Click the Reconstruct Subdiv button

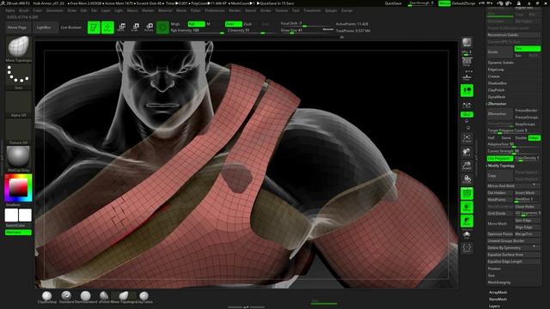point(514,34)
